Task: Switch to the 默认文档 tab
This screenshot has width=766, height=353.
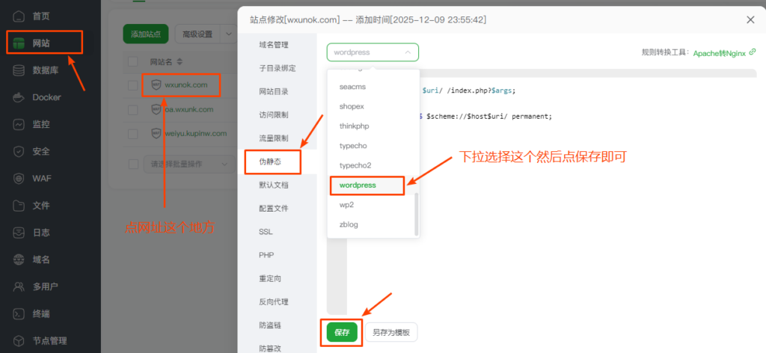Action: [x=277, y=185]
